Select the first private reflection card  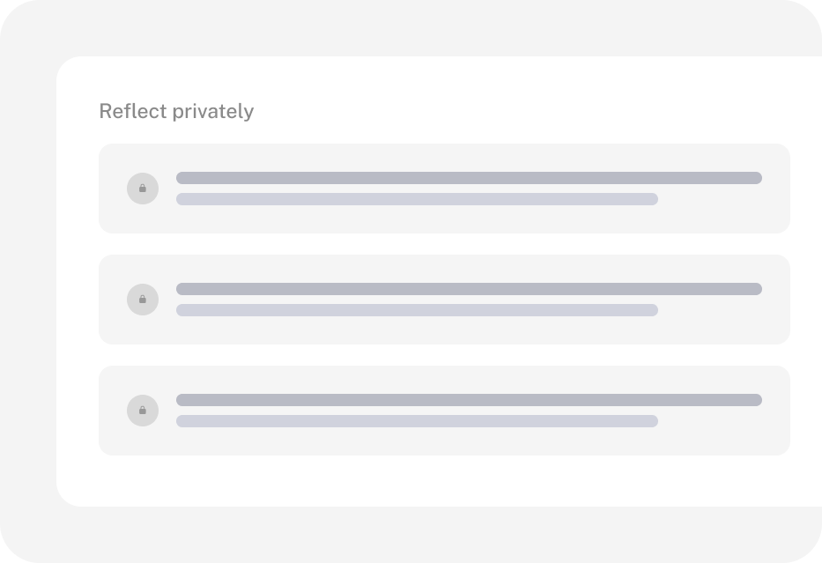(x=445, y=189)
